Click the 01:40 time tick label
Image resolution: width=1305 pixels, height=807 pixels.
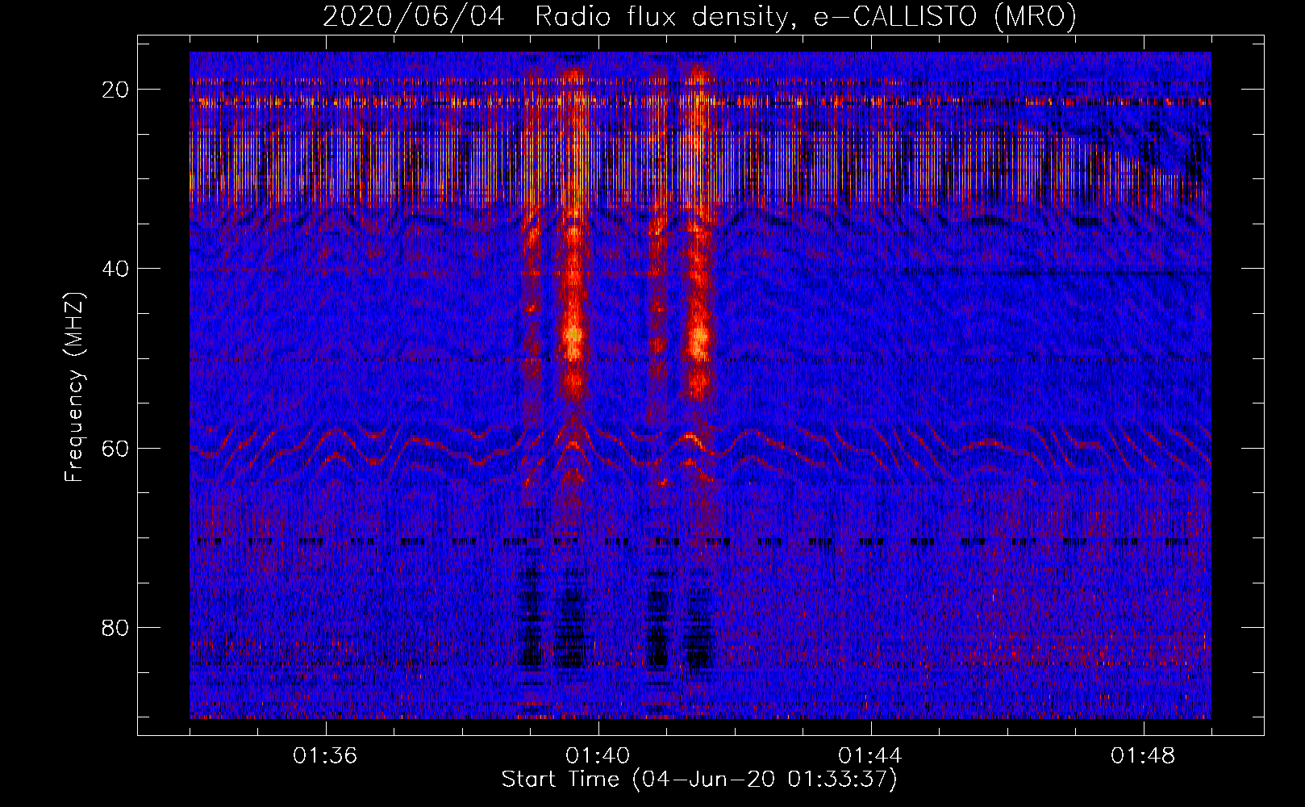point(598,756)
